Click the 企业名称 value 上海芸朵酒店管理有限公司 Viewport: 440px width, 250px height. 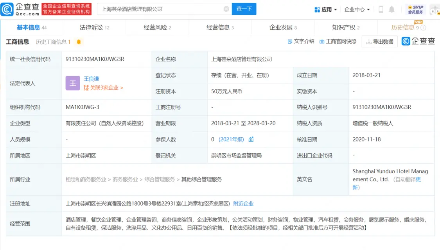pyautogui.click(x=242, y=59)
